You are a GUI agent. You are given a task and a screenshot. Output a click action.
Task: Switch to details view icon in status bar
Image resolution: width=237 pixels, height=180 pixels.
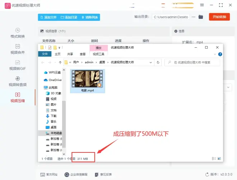[214, 158]
